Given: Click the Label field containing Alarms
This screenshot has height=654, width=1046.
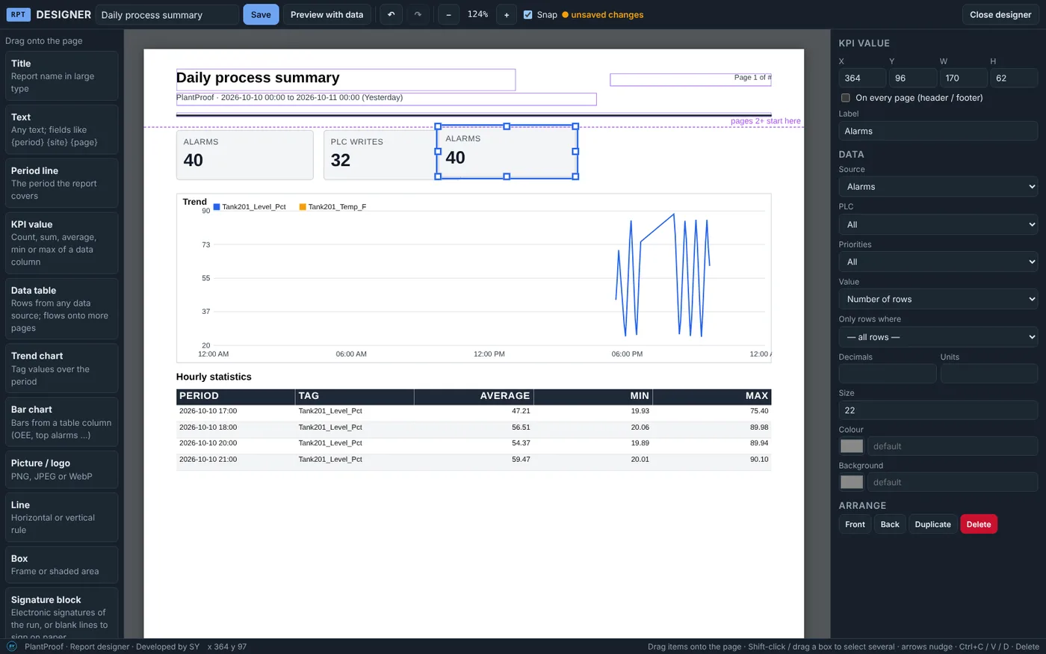Looking at the screenshot, I should point(938,131).
